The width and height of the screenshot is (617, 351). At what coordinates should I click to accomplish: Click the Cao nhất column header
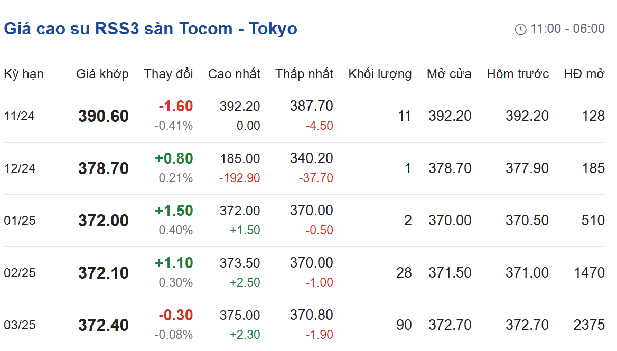click(x=234, y=74)
